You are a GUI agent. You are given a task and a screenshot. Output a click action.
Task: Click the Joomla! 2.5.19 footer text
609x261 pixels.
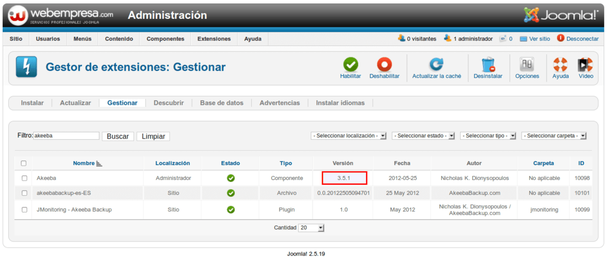[x=306, y=254]
